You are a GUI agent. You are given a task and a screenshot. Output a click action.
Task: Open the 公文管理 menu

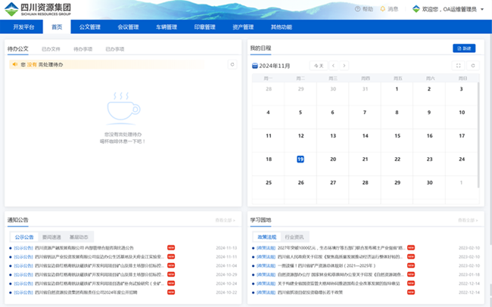point(89,27)
